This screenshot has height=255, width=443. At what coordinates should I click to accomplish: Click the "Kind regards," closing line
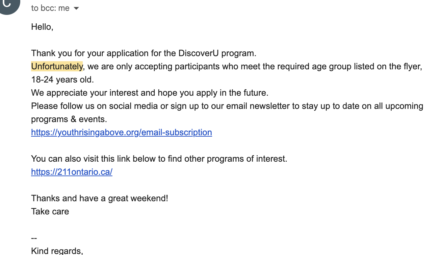pos(57,251)
